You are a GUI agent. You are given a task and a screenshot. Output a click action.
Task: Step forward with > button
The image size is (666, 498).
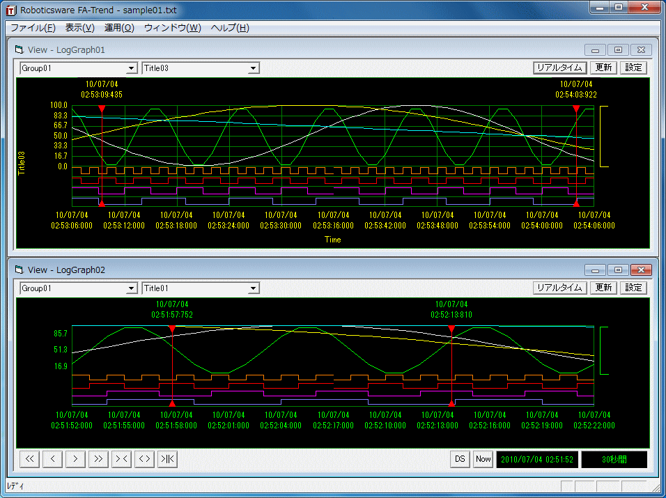76,459
